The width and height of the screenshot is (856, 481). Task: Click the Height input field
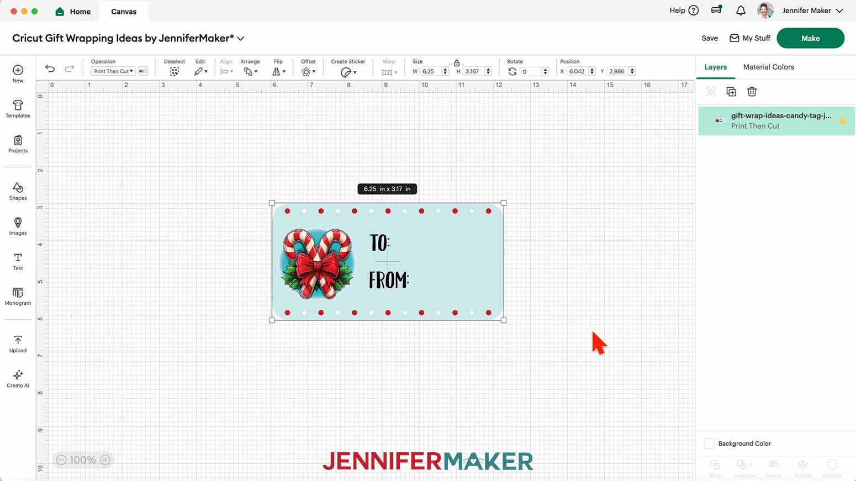tap(474, 71)
